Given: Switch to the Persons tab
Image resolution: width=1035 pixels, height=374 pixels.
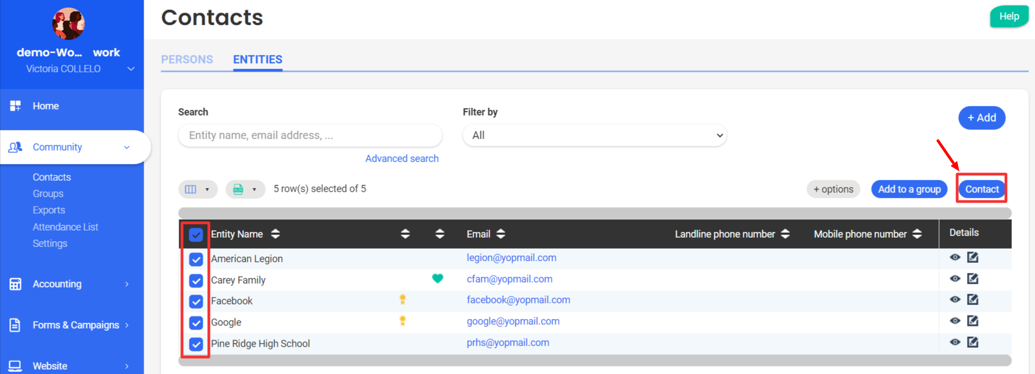Looking at the screenshot, I should (x=187, y=60).
